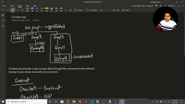
Task: Click the Ink to Shape button
Action: (91, 10)
